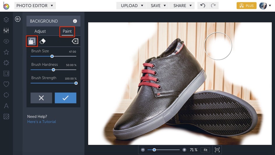Screen dimensions: 275x155
Task: Cancel changes with the X button
Action: click(x=41, y=98)
